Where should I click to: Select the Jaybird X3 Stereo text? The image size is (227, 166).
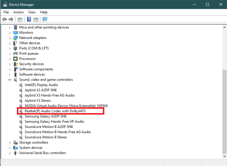coord(38,101)
